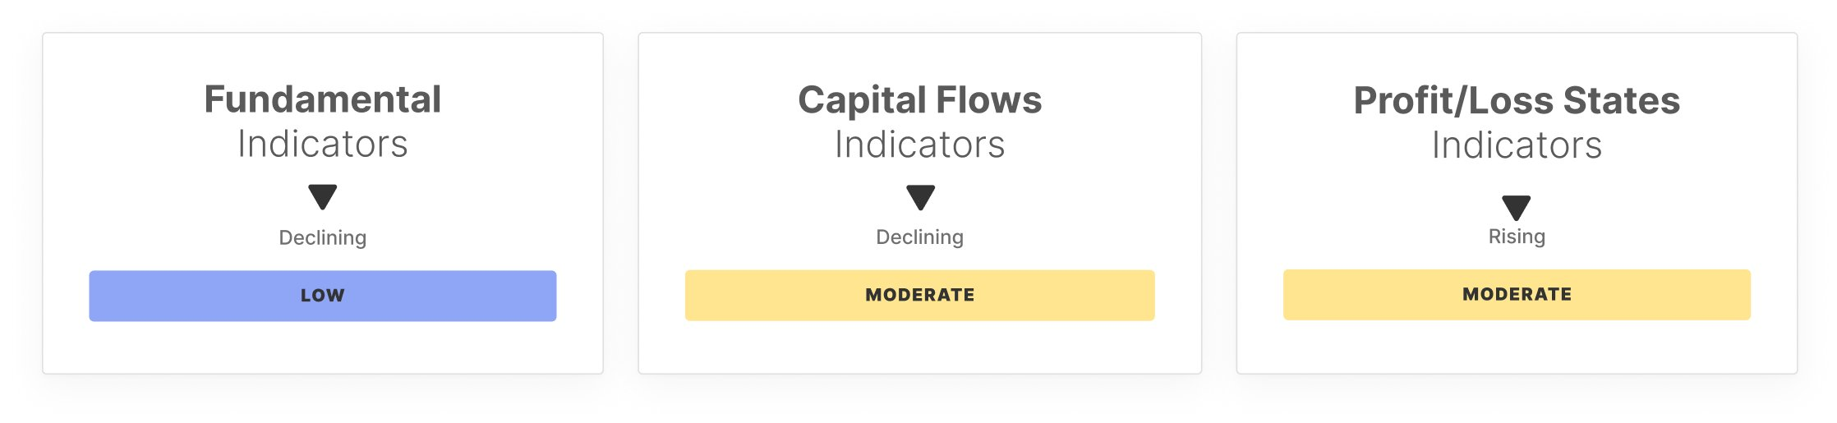
Task: Click Indicators subtitle under Capital Flows
Action: pyautogui.click(x=919, y=145)
